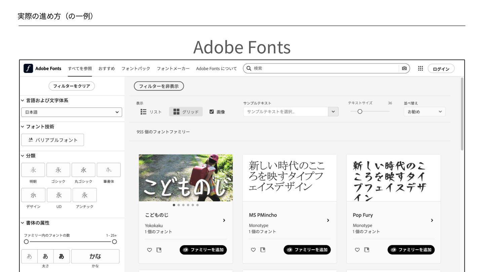Click the テキストサイズ slider handle
Viewport: 484px width, 272px height.
360,112
